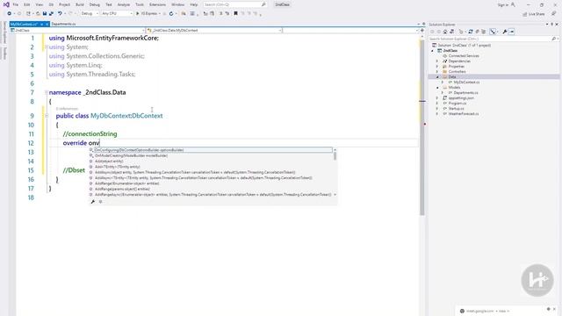This screenshot has width=562, height=316.
Task: Open the File menu
Action: click(16, 4)
